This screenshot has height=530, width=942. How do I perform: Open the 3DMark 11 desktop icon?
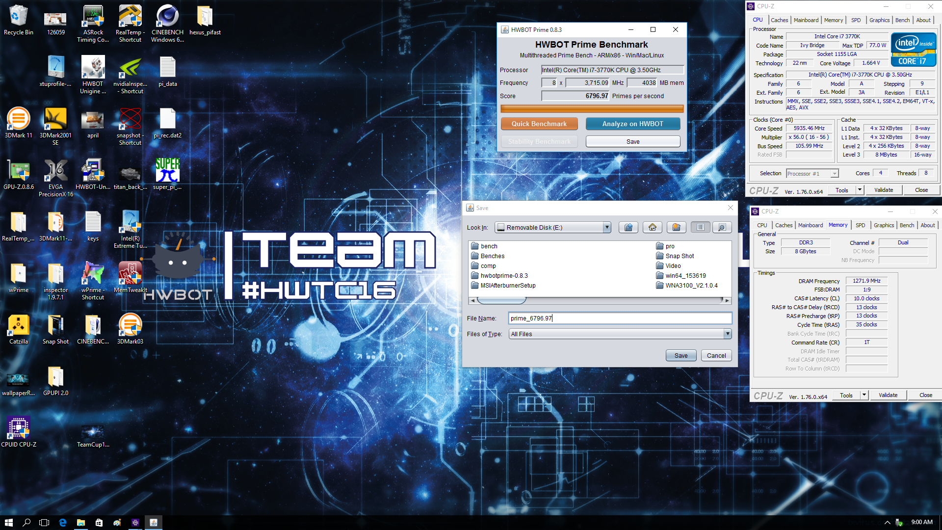(19, 123)
